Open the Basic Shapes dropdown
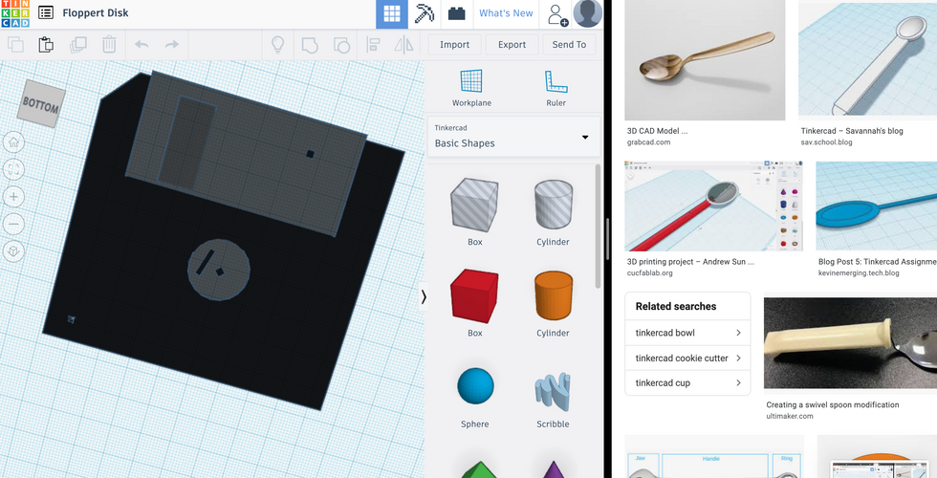Screen dimensions: 937x478 513,137
